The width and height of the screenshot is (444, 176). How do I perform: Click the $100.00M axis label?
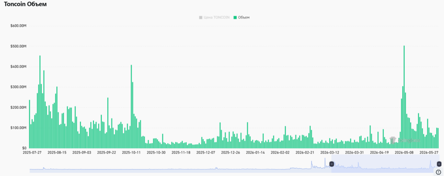click(18, 128)
